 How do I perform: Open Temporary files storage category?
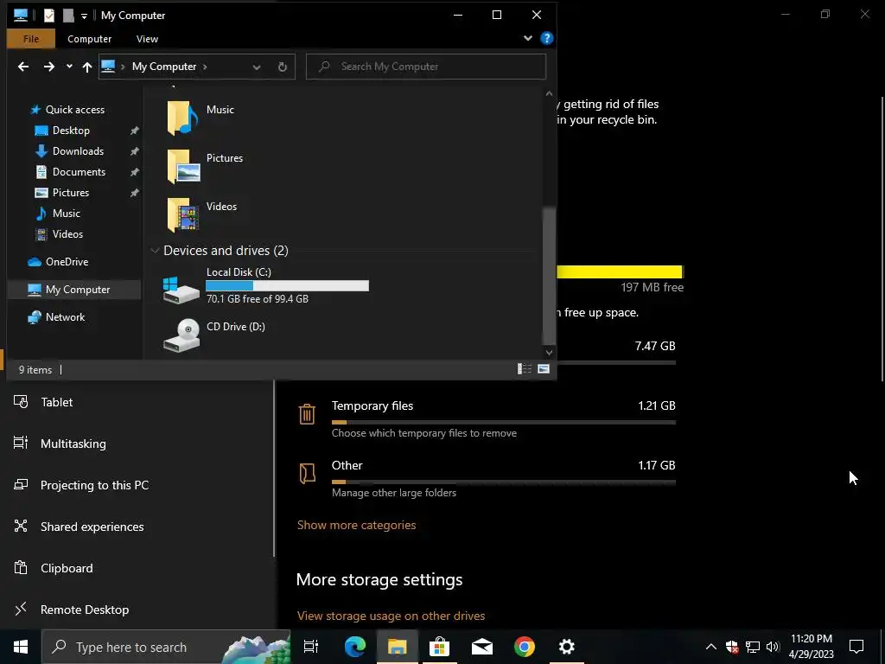point(487,419)
